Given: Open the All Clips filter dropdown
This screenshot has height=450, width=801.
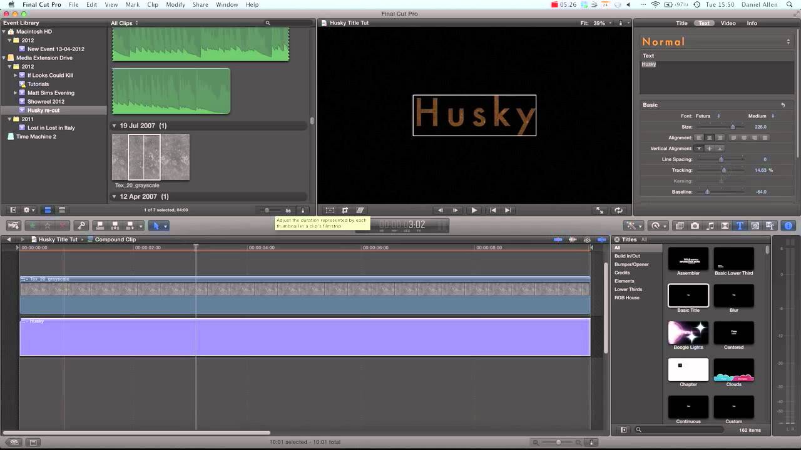Looking at the screenshot, I should click(x=125, y=23).
